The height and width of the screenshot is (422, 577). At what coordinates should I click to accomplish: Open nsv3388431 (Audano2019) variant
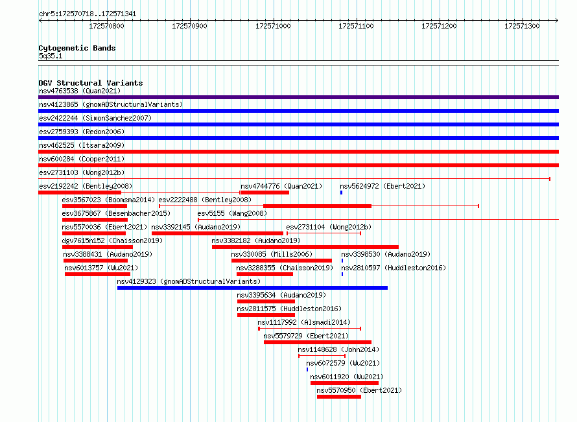108,254
